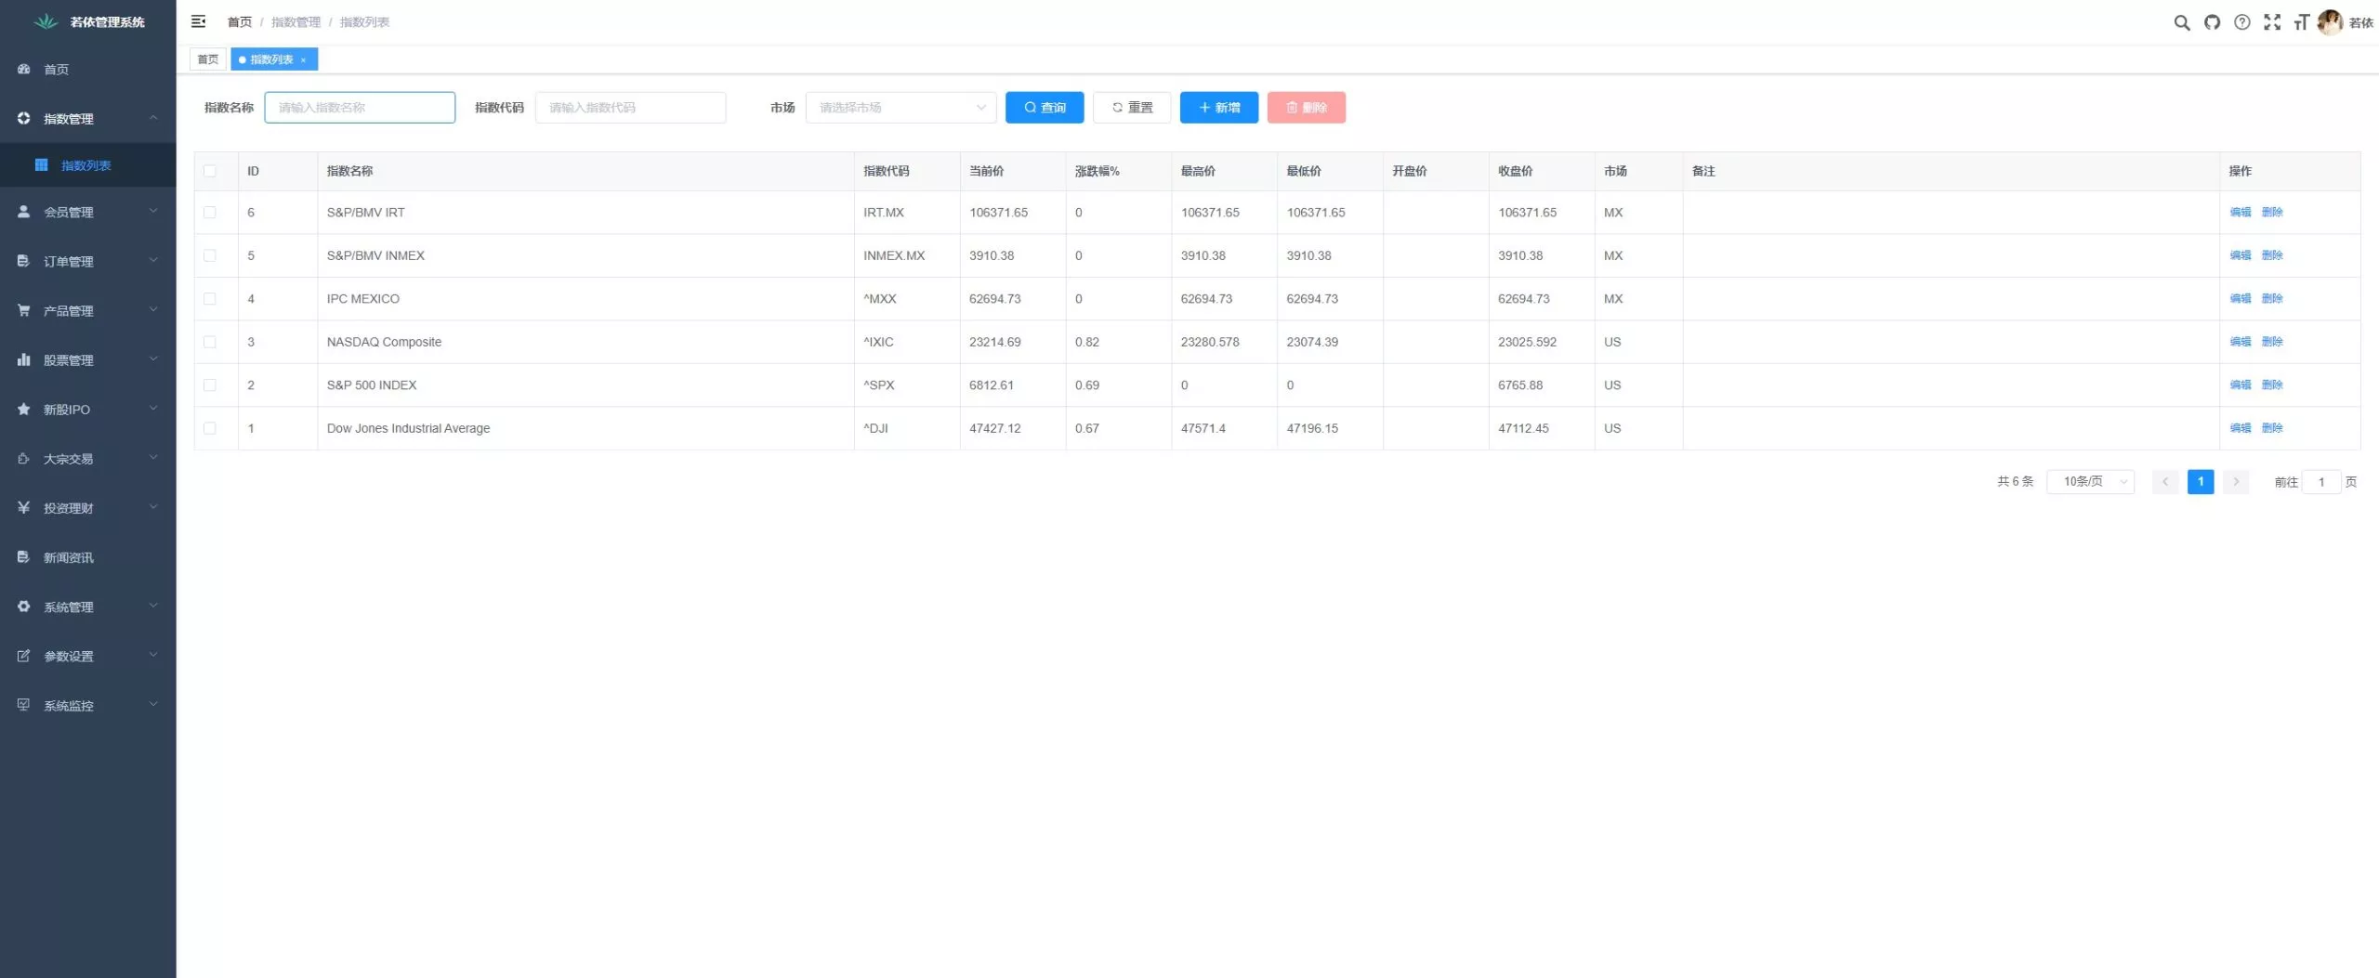Viewport: 2379px width, 978px height.
Task: Open the 市场 market dropdown
Action: click(x=900, y=108)
